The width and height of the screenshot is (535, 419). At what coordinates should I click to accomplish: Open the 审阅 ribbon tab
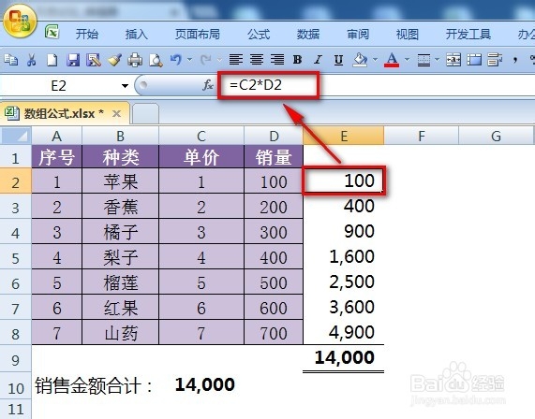click(358, 34)
